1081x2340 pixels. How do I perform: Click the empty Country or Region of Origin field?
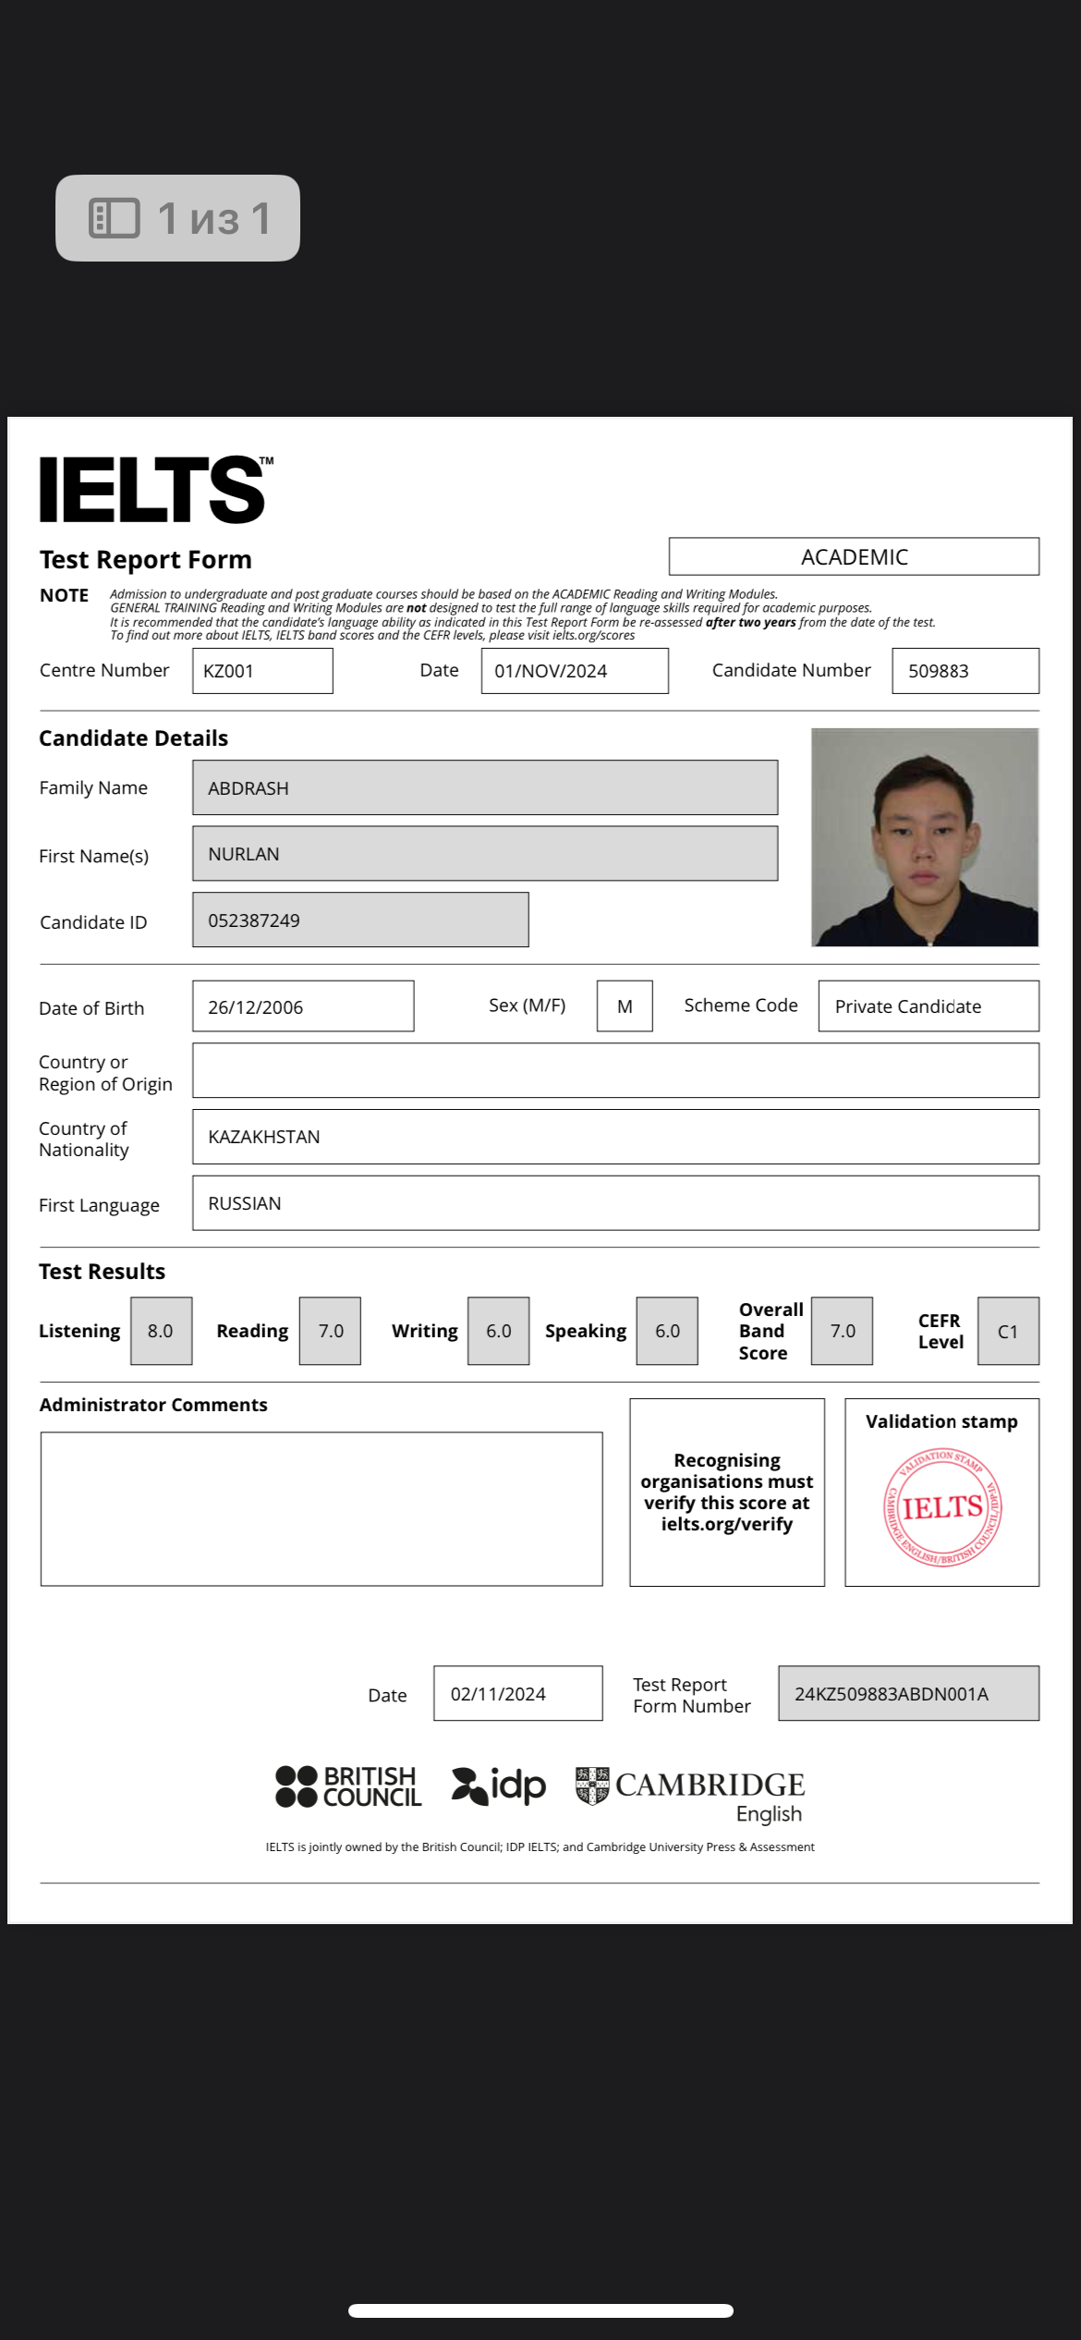tap(615, 1070)
